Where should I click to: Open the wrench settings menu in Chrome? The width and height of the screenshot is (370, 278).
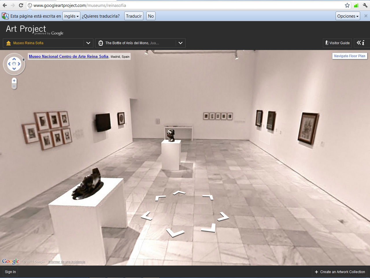pyautogui.click(x=365, y=5)
